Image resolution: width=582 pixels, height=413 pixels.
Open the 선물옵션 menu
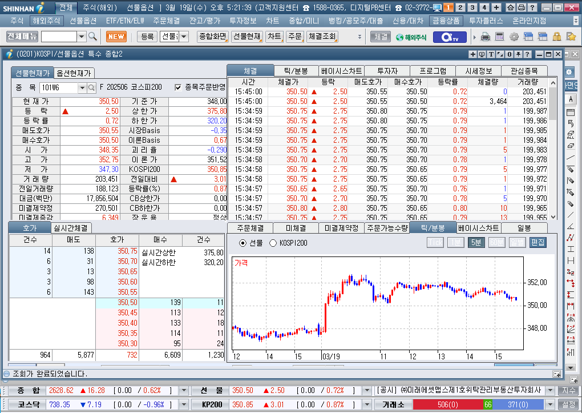83,21
